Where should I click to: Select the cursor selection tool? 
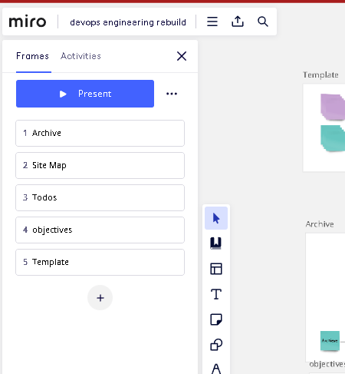coord(216,218)
